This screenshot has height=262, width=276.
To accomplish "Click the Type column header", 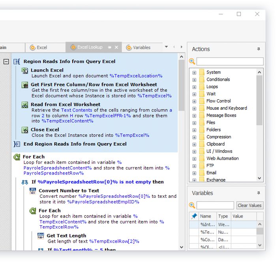I will (x=224, y=216).
